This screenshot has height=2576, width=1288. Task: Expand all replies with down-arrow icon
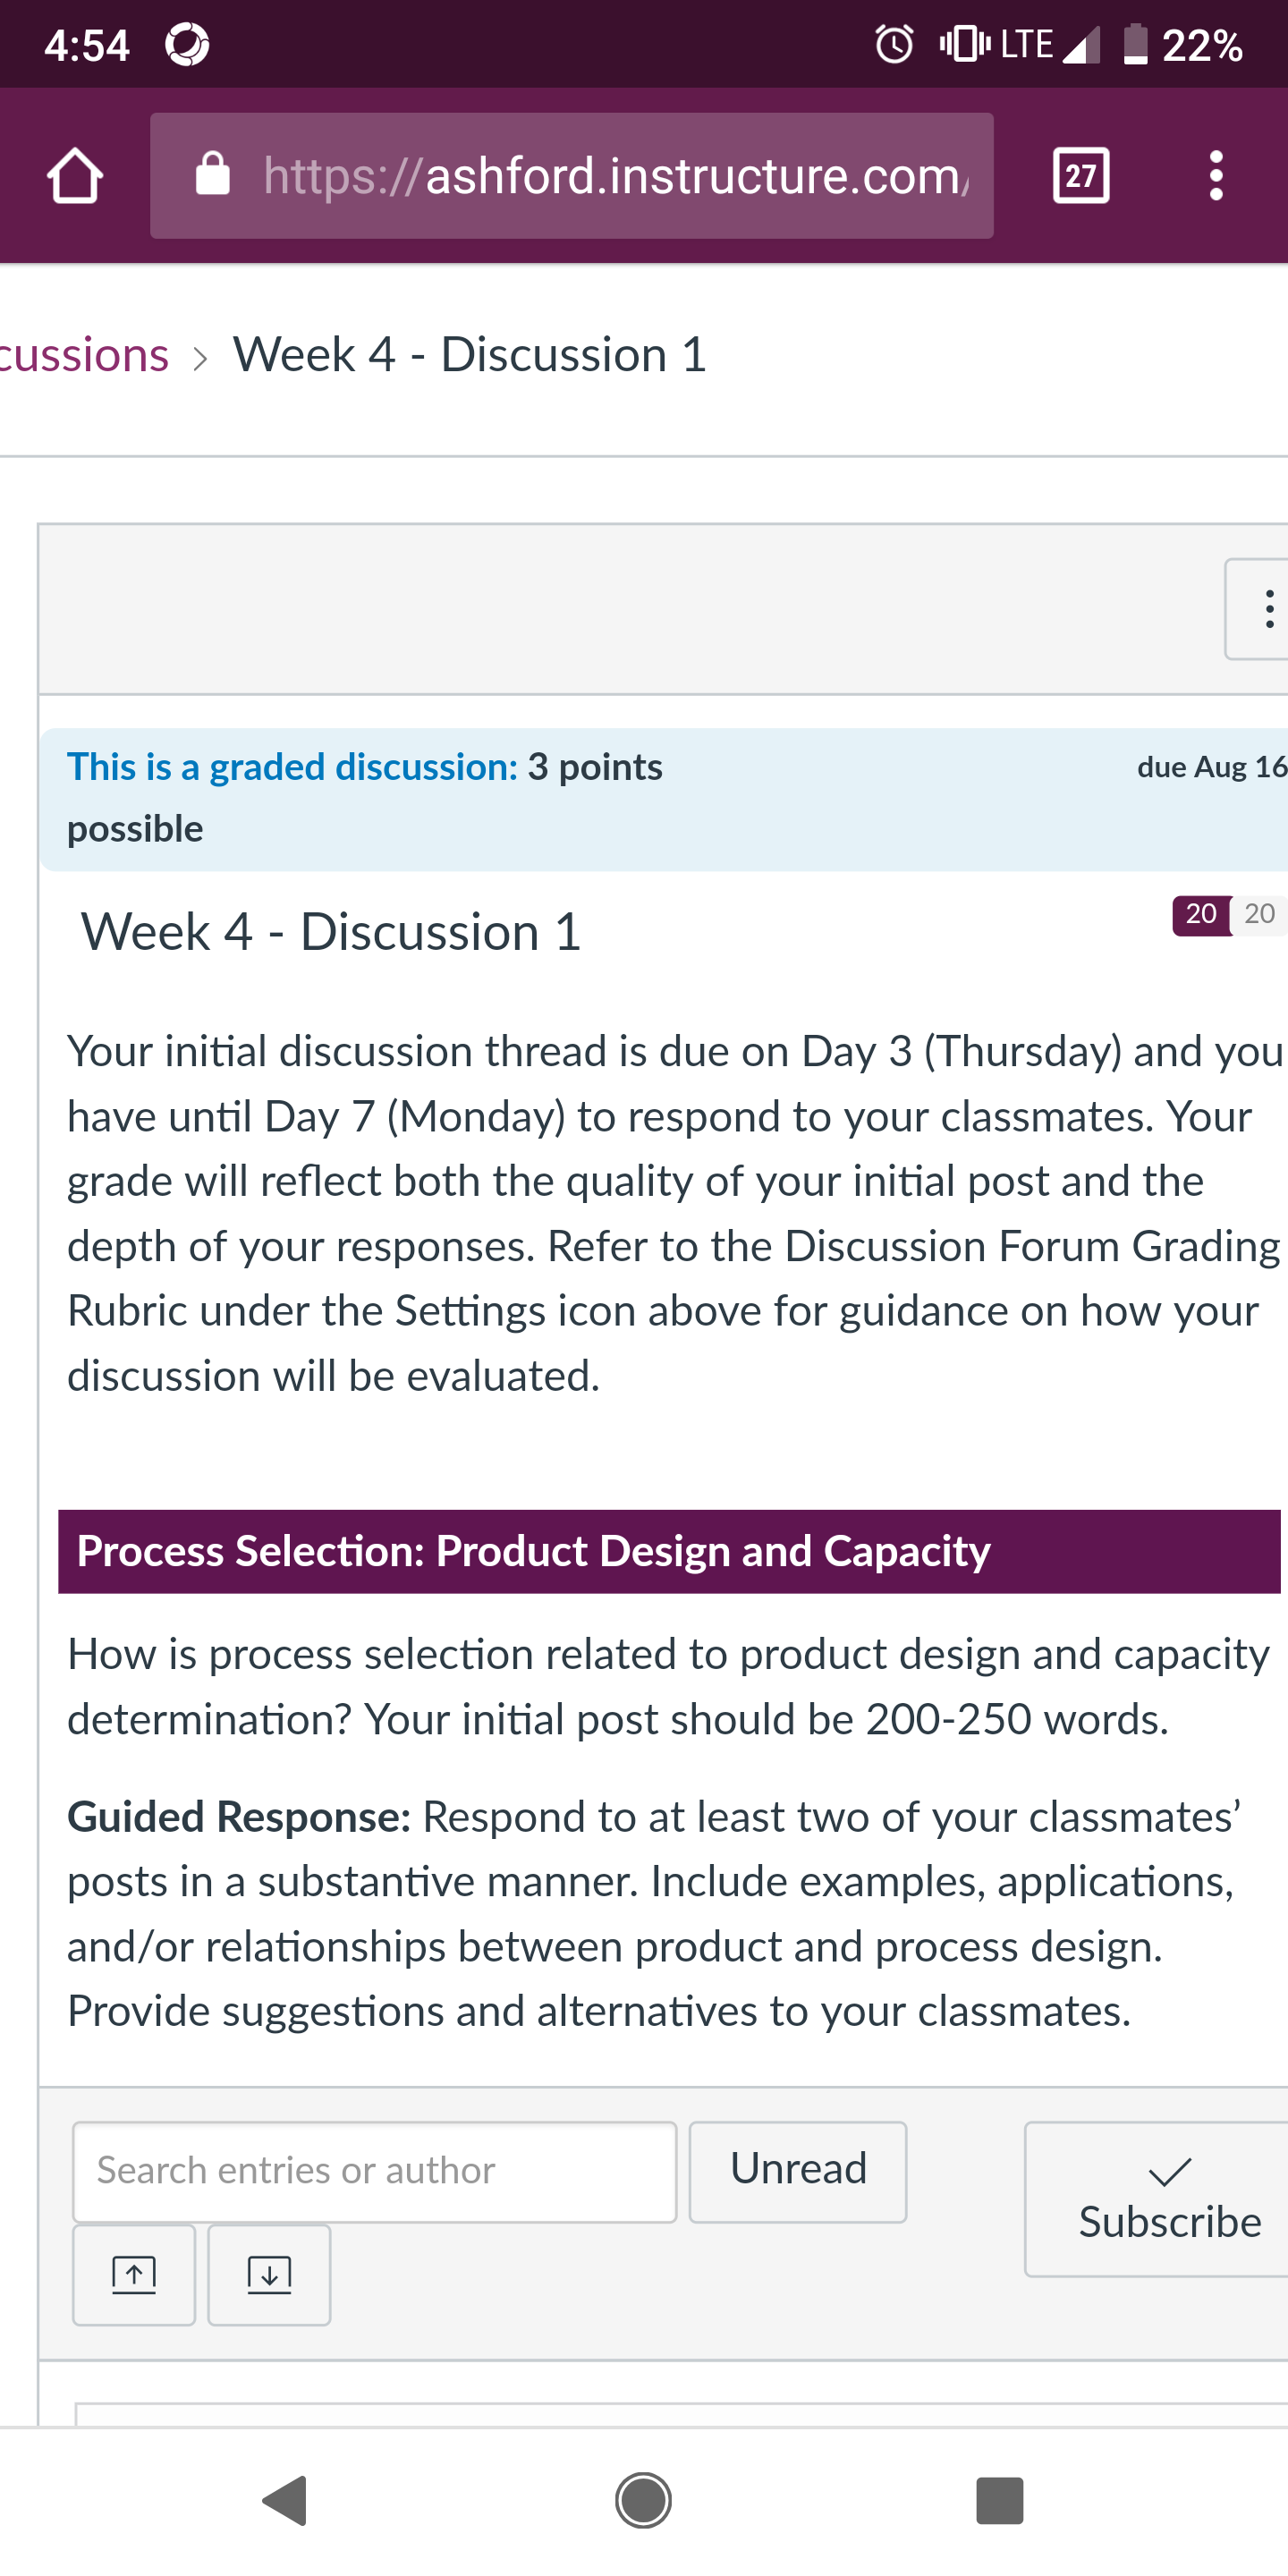(x=269, y=2275)
